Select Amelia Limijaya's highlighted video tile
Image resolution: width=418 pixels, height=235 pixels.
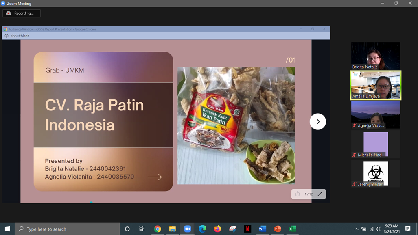point(375,85)
